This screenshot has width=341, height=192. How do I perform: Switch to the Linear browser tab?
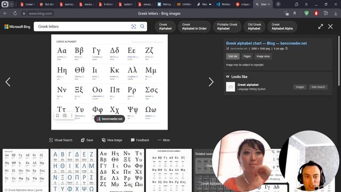point(28,4)
